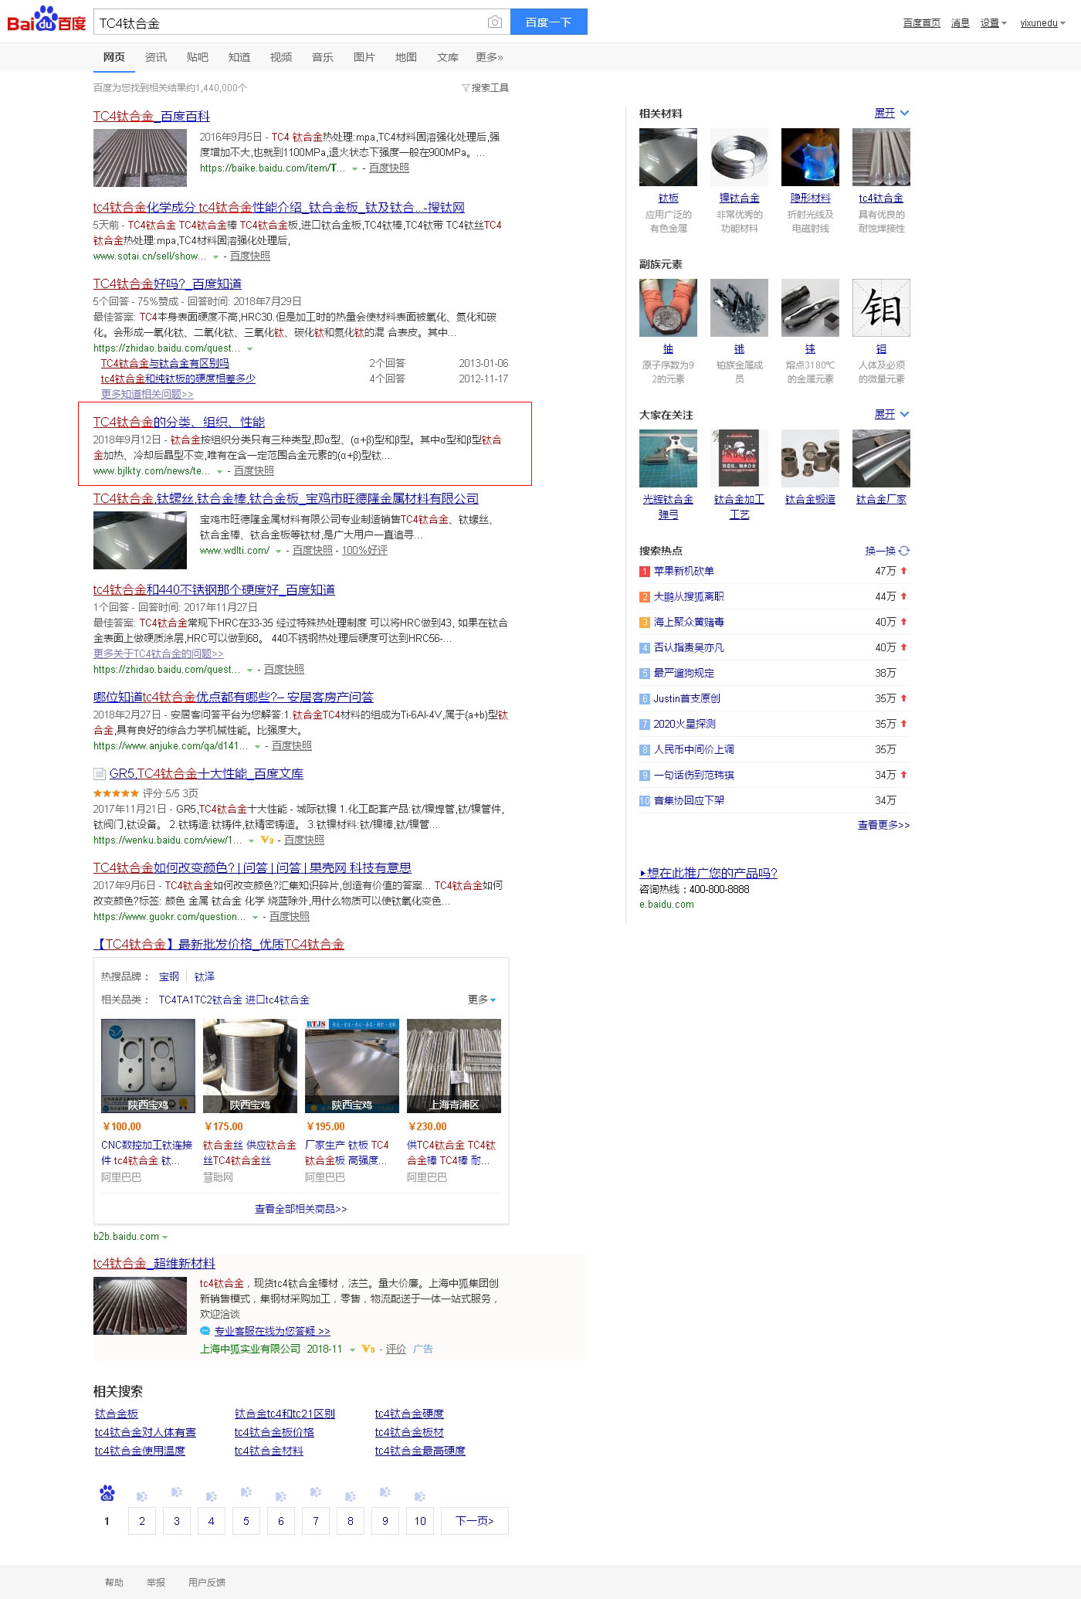Refresh hot searches with 换一换 icon
This screenshot has width=1081, height=1599.
point(904,551)
